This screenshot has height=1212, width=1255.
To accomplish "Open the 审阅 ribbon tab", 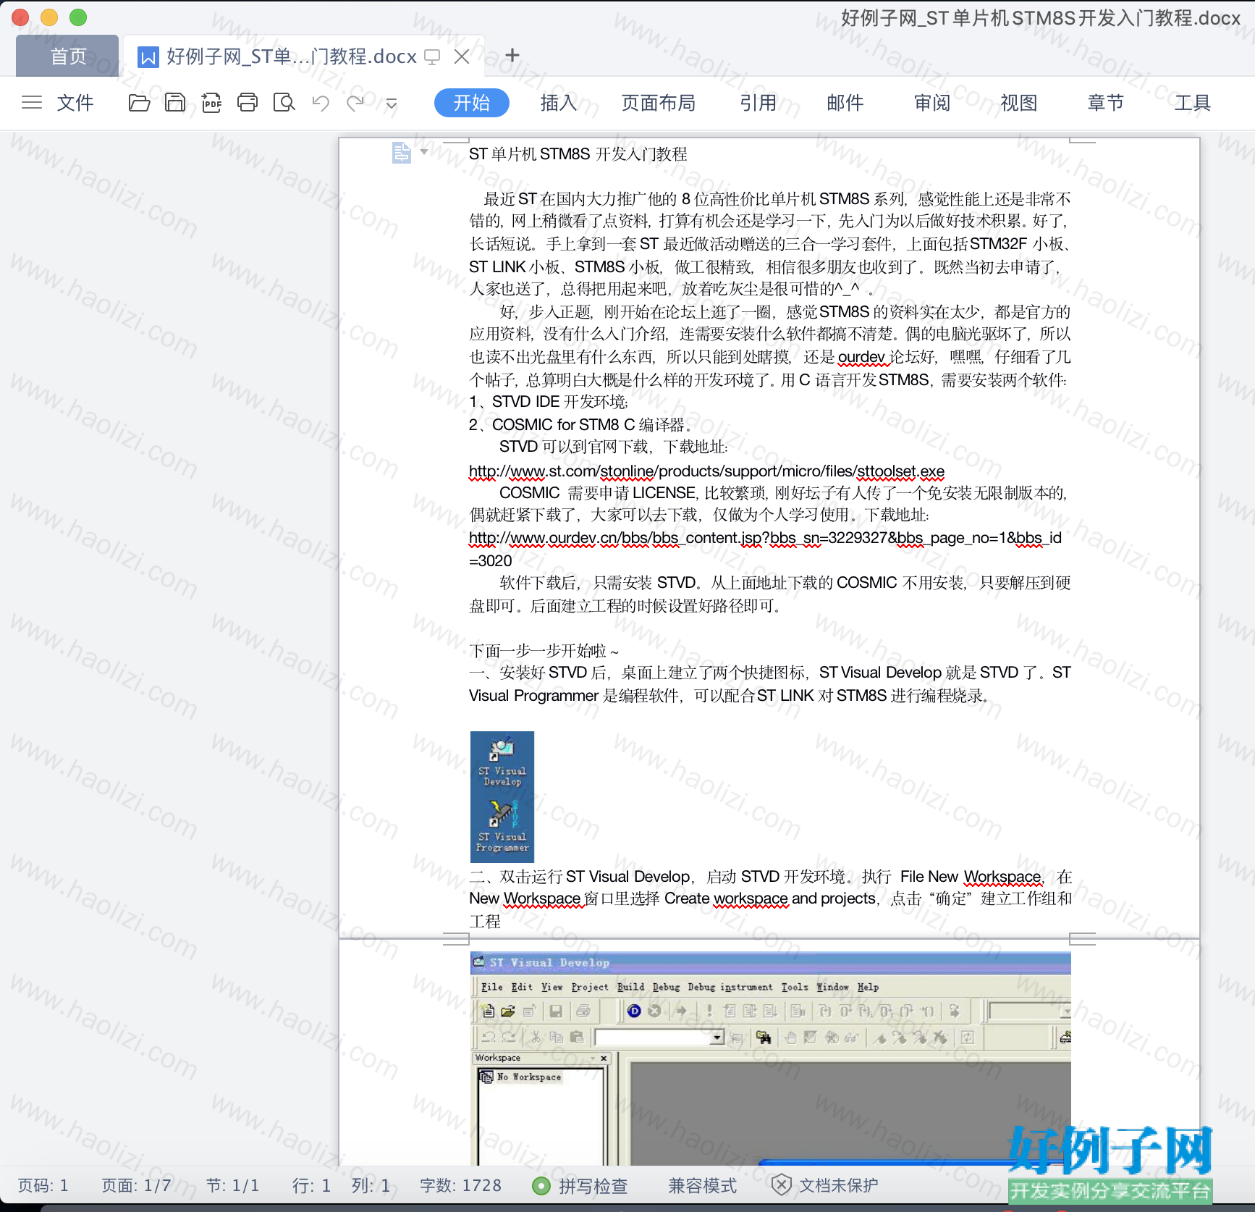I will coord(932,103).
